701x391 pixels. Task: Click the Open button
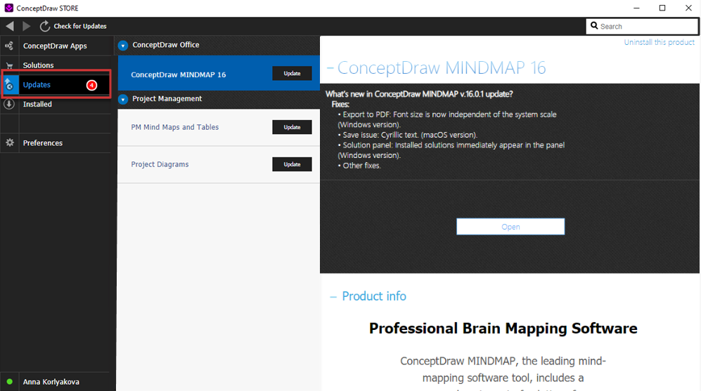510,226
